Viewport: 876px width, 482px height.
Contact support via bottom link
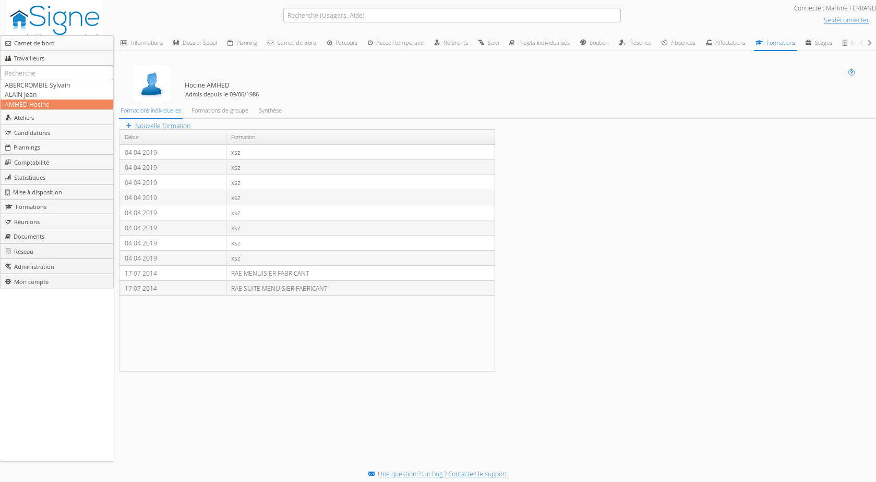click(442, 474)
